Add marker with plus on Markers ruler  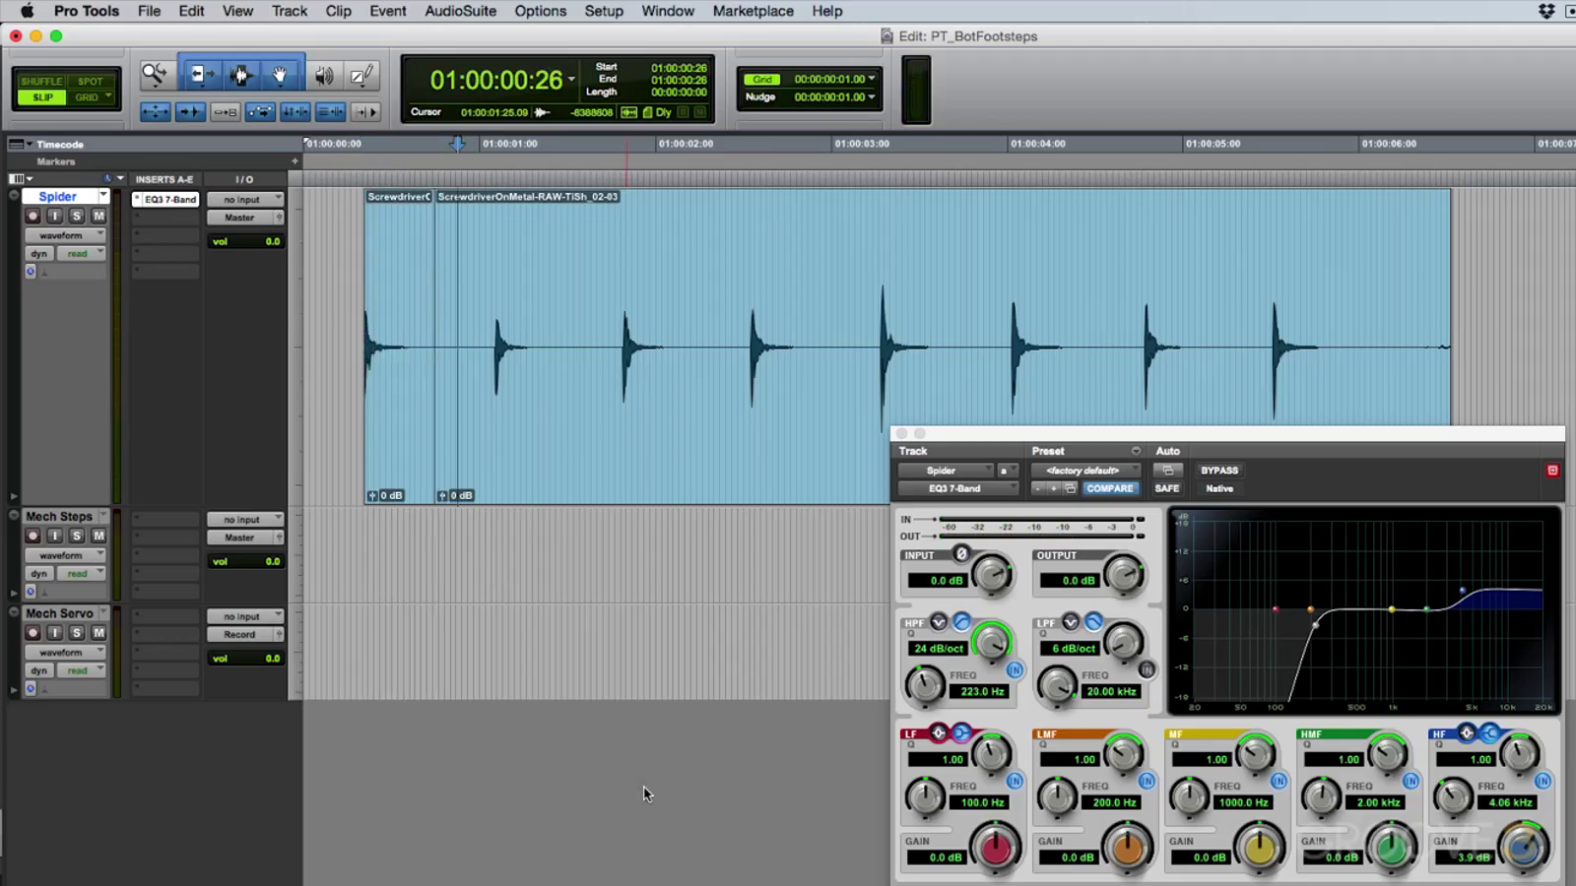pos(295,161)
